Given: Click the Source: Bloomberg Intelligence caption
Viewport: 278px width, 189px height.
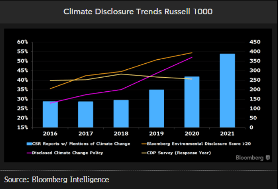Looking at the screenshot, I should (x=57, y=180).
